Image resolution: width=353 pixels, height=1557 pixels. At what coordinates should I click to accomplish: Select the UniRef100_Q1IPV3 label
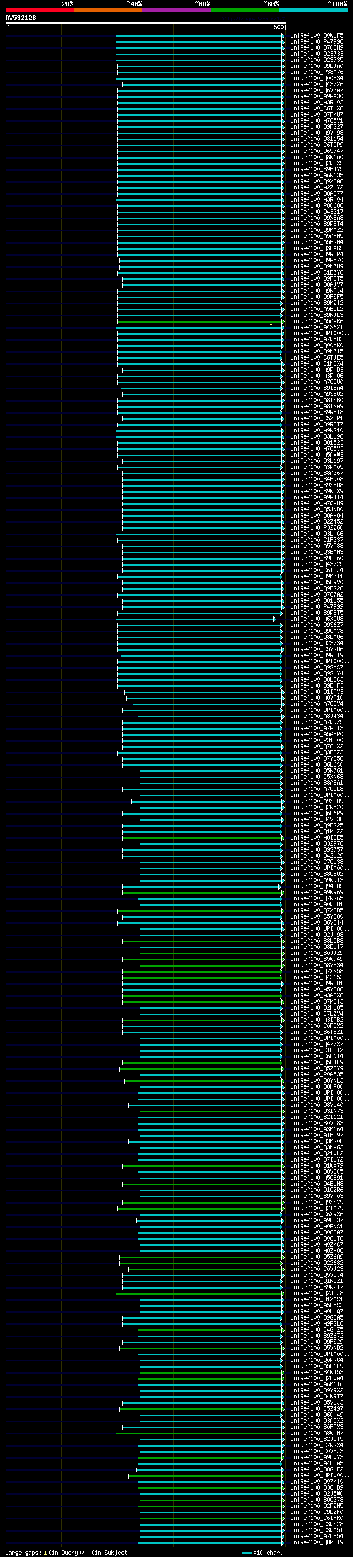tap(317, 692)
